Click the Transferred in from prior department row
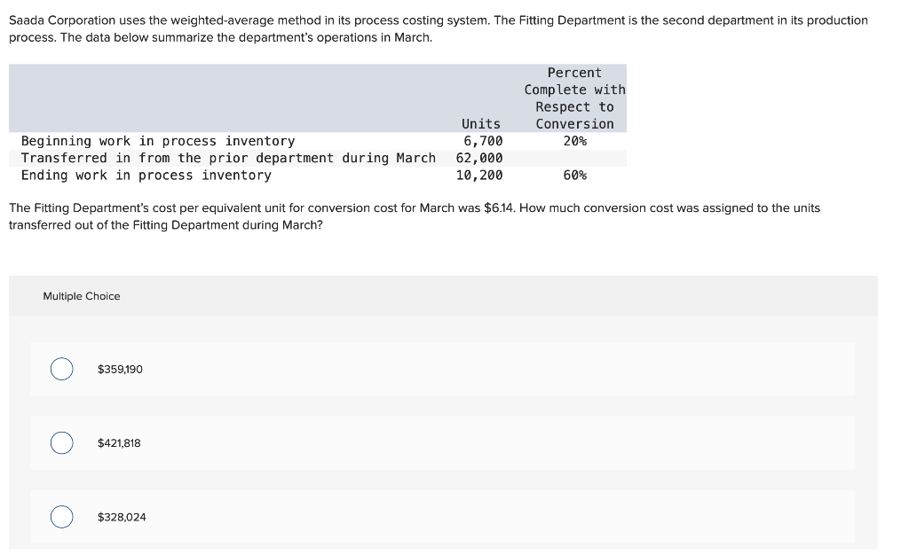 point(227,158)
